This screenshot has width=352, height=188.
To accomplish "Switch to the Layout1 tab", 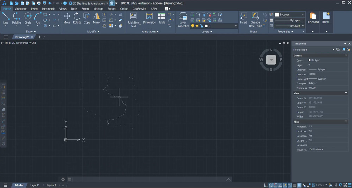I will (35, 185).
